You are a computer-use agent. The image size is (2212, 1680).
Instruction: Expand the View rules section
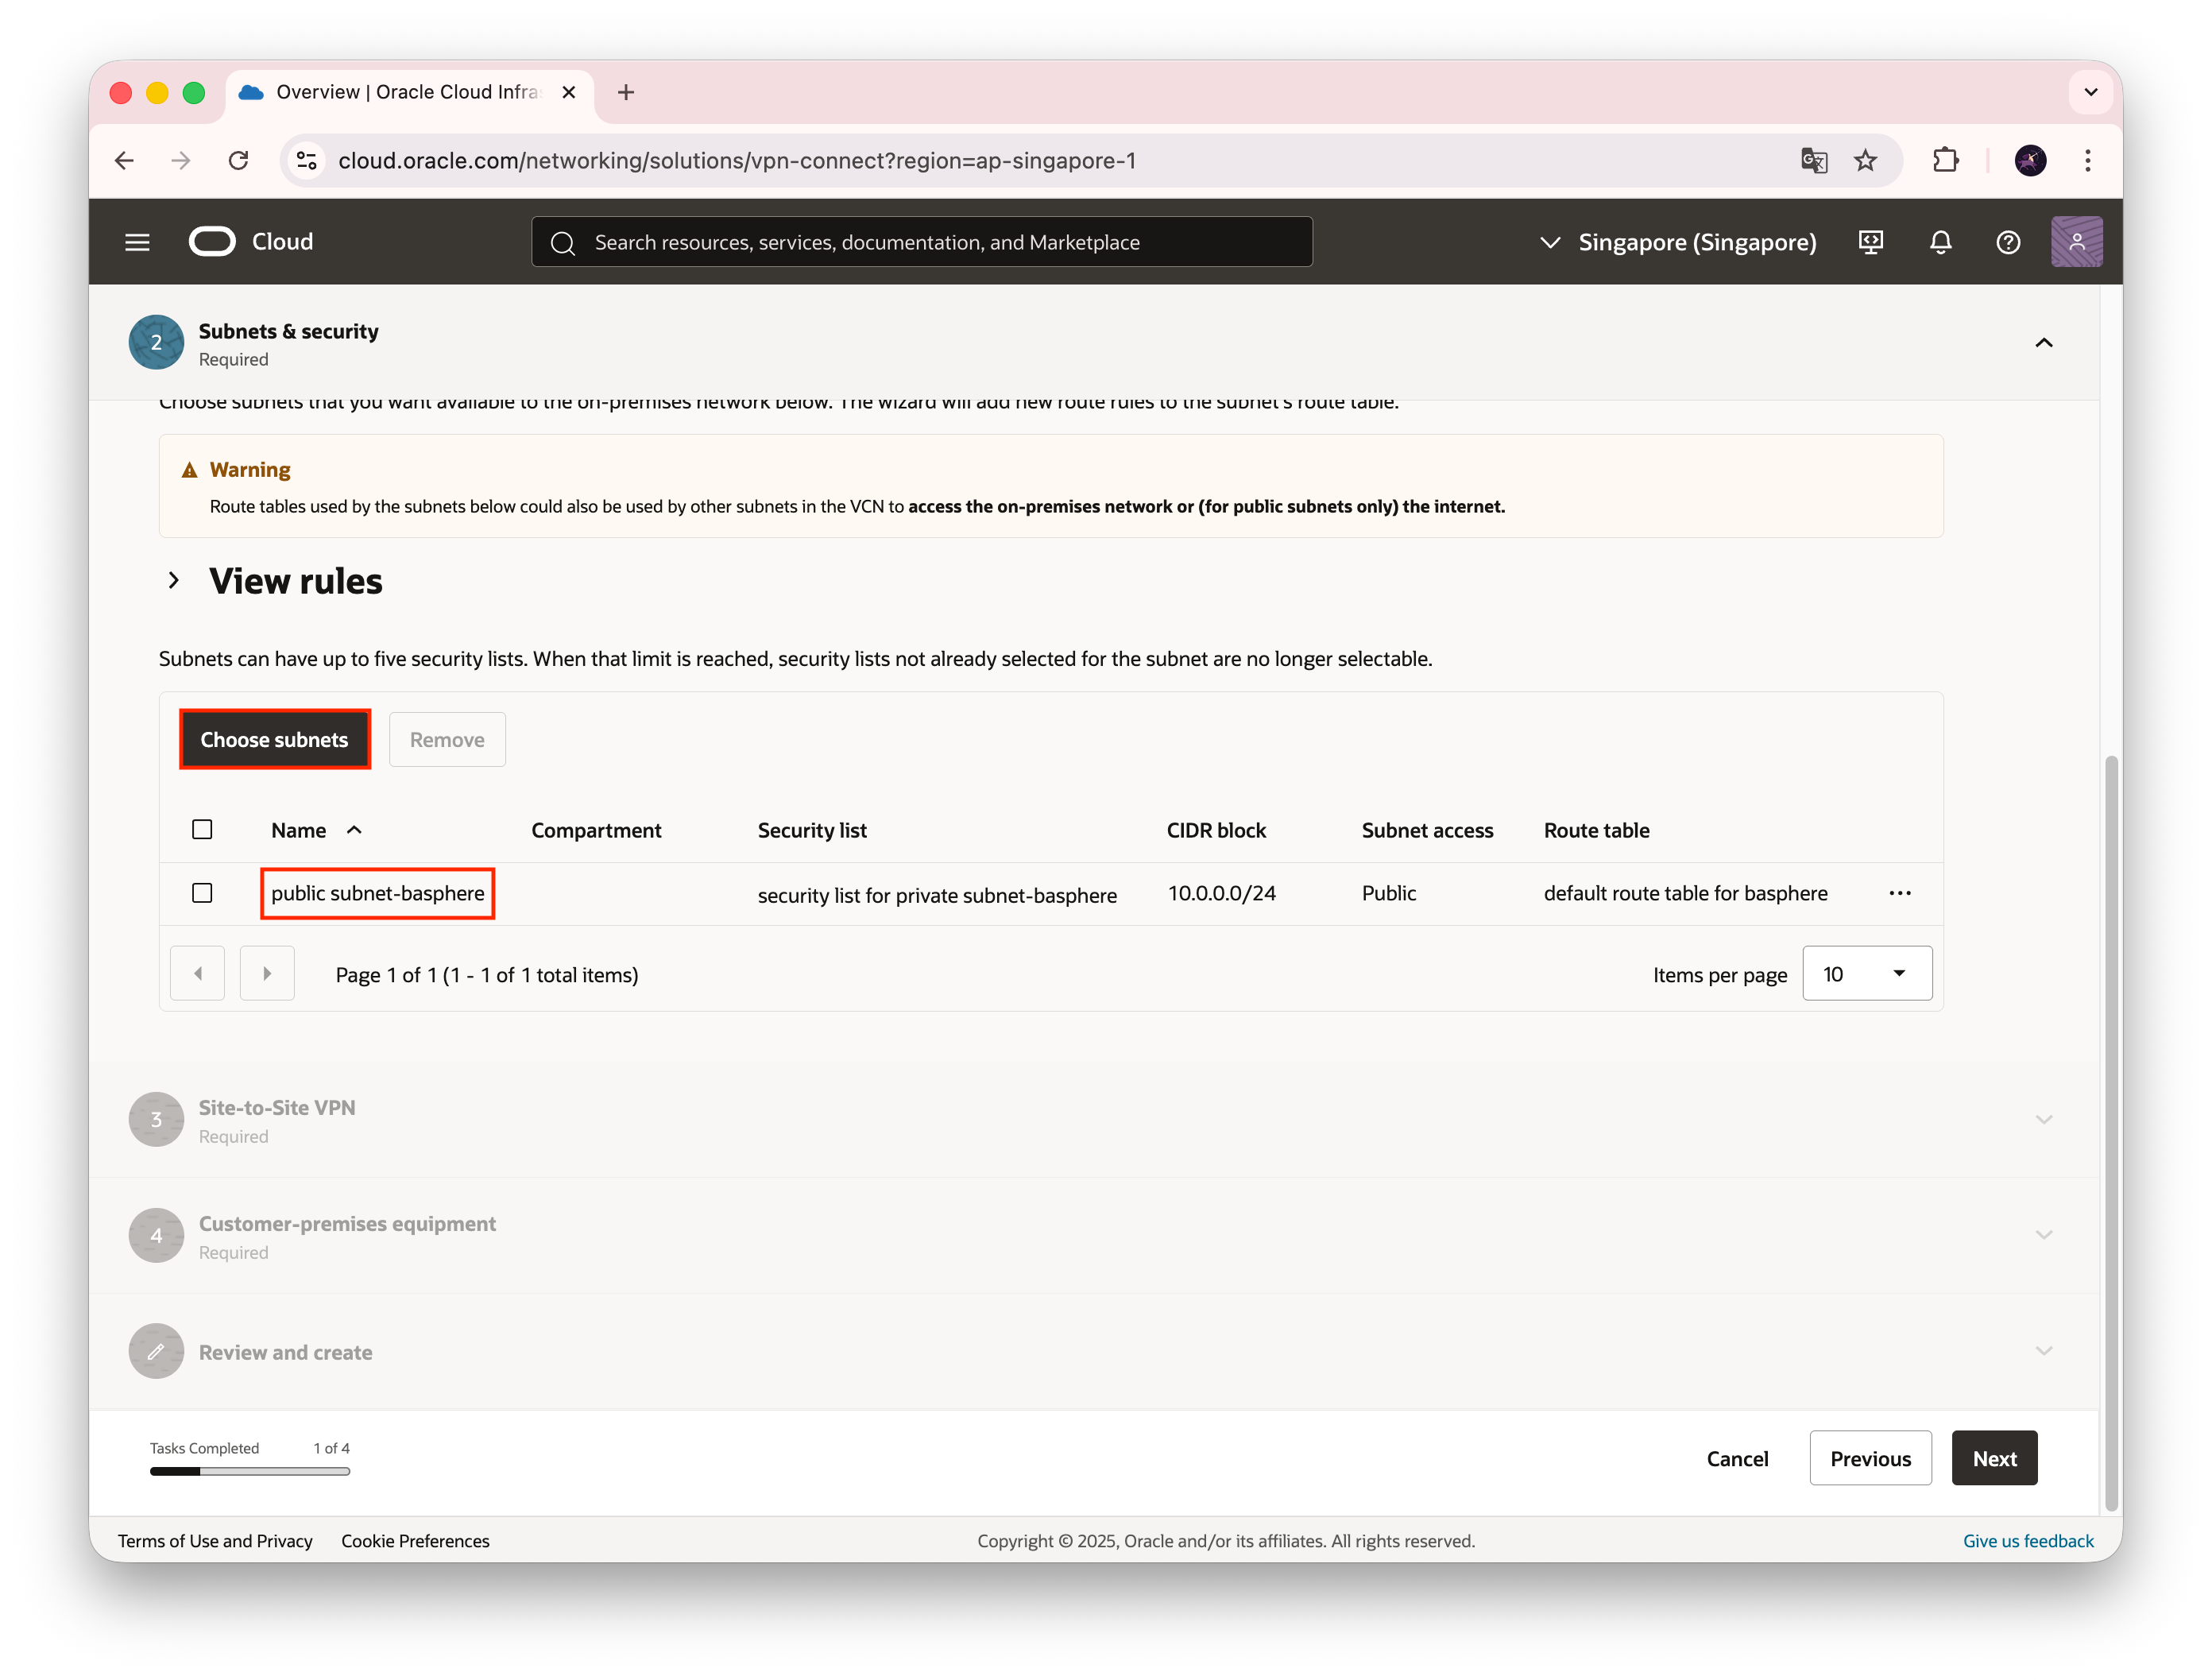[x=174, y=580]
